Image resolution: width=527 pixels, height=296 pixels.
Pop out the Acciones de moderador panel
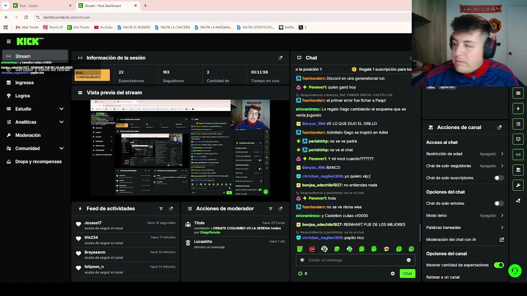coord(280,209)
